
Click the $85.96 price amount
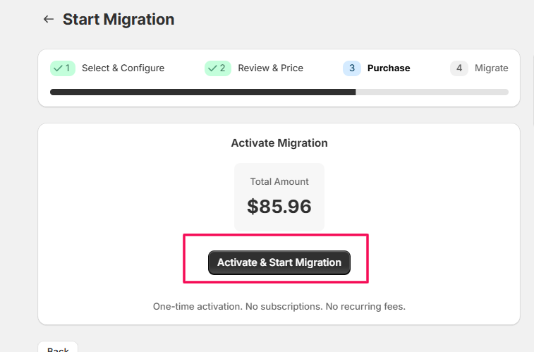tap(279, 206)
